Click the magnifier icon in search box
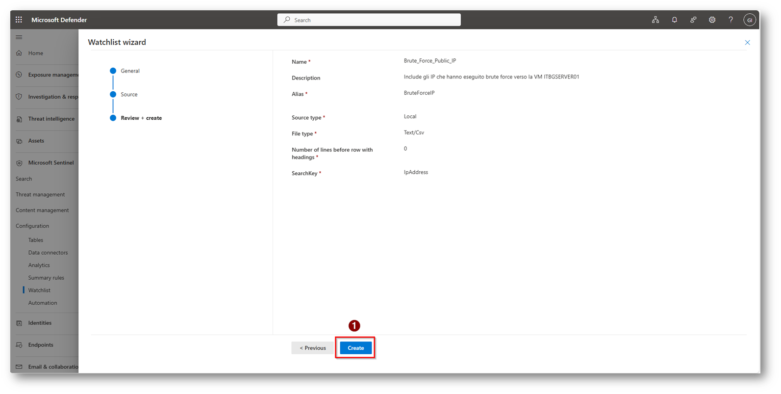Viewport: 781px width, 394px height. coord(287,20)
